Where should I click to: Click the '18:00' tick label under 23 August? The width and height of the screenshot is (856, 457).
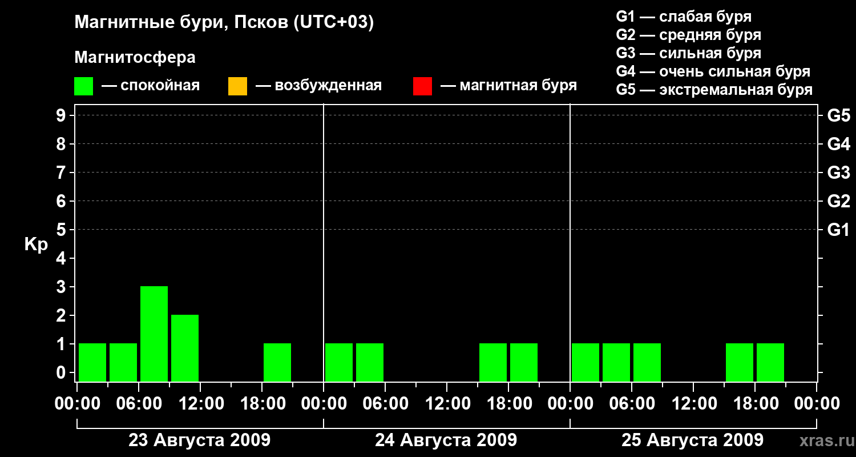[x=262, y=404]
